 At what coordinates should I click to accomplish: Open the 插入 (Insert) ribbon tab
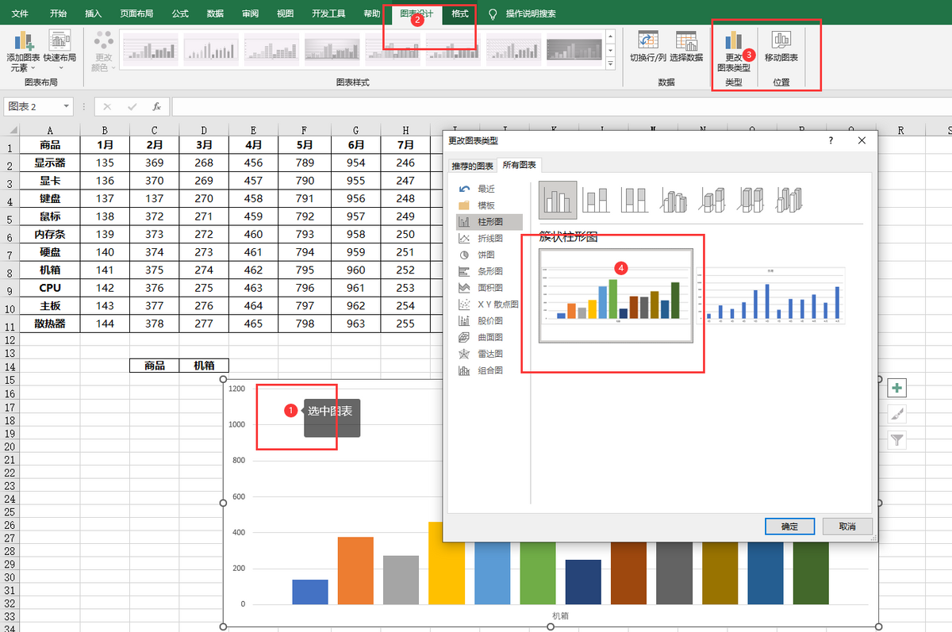pyautogui.click(x=94, y=14)
